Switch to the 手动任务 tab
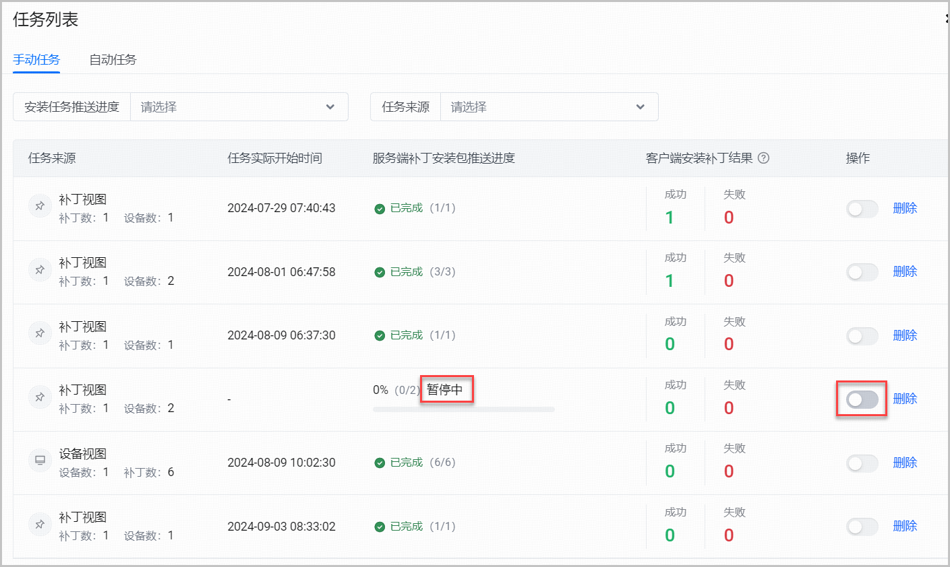 point(36,59)
